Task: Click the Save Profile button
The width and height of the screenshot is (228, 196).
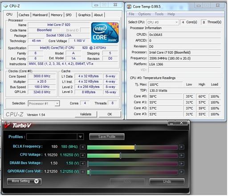Action: coord(107,137)
